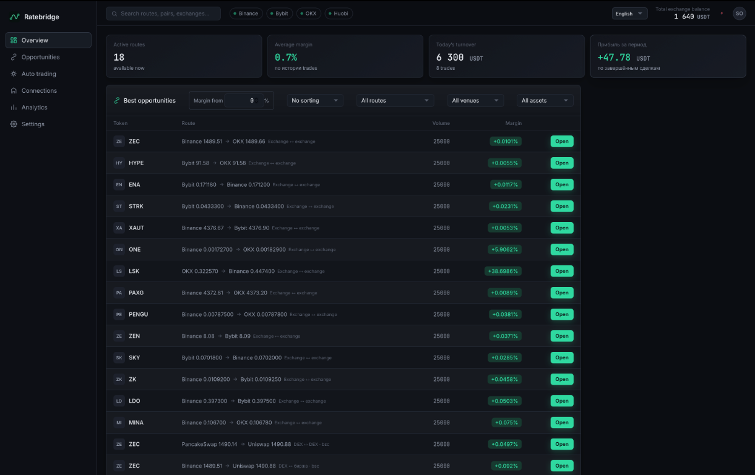Click the SO user avatar
Viewport: 755px width, 475px height.
point(739,13)
